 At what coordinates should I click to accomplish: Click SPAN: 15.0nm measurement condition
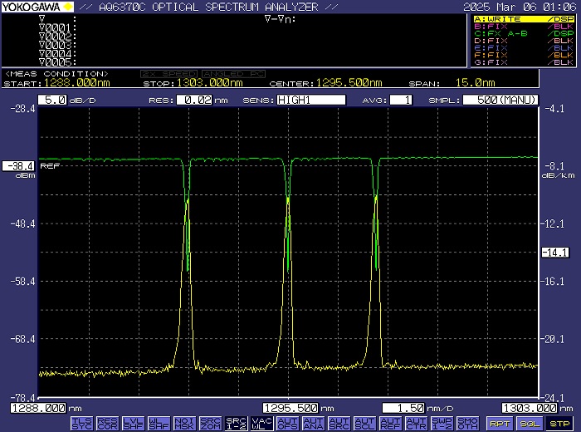coord(452,83)
